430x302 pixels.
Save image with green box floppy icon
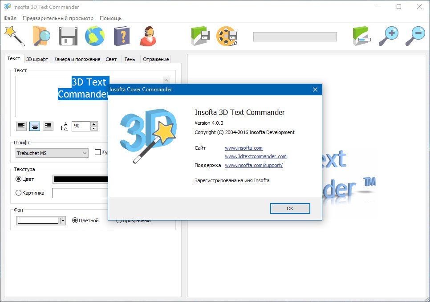pyautogui.click(x=200, y=36)
